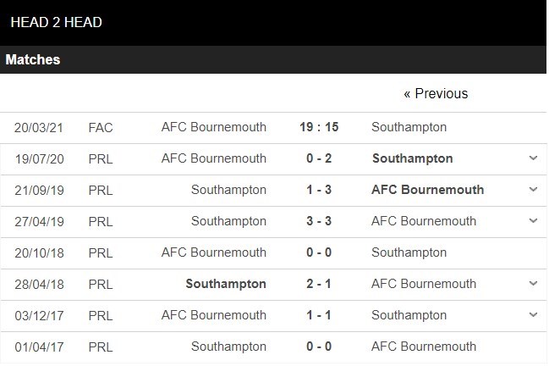549x366 pixels.
Task: Expand the 19/07/20 match details chevron
Action: pyautogui.click(x=533, y=158)
